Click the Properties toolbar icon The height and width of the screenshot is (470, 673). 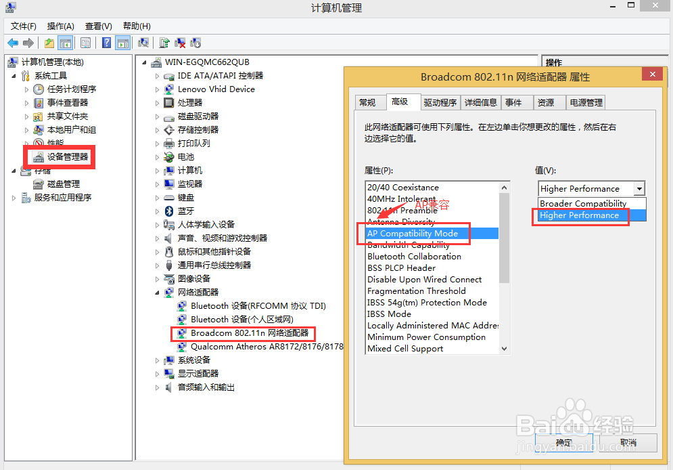coord(85,43)
